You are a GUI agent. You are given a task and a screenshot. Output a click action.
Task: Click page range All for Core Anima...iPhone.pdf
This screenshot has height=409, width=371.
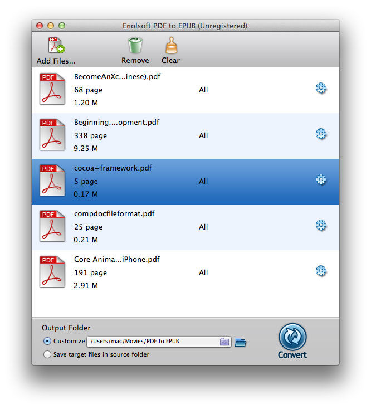coord(203,272)
